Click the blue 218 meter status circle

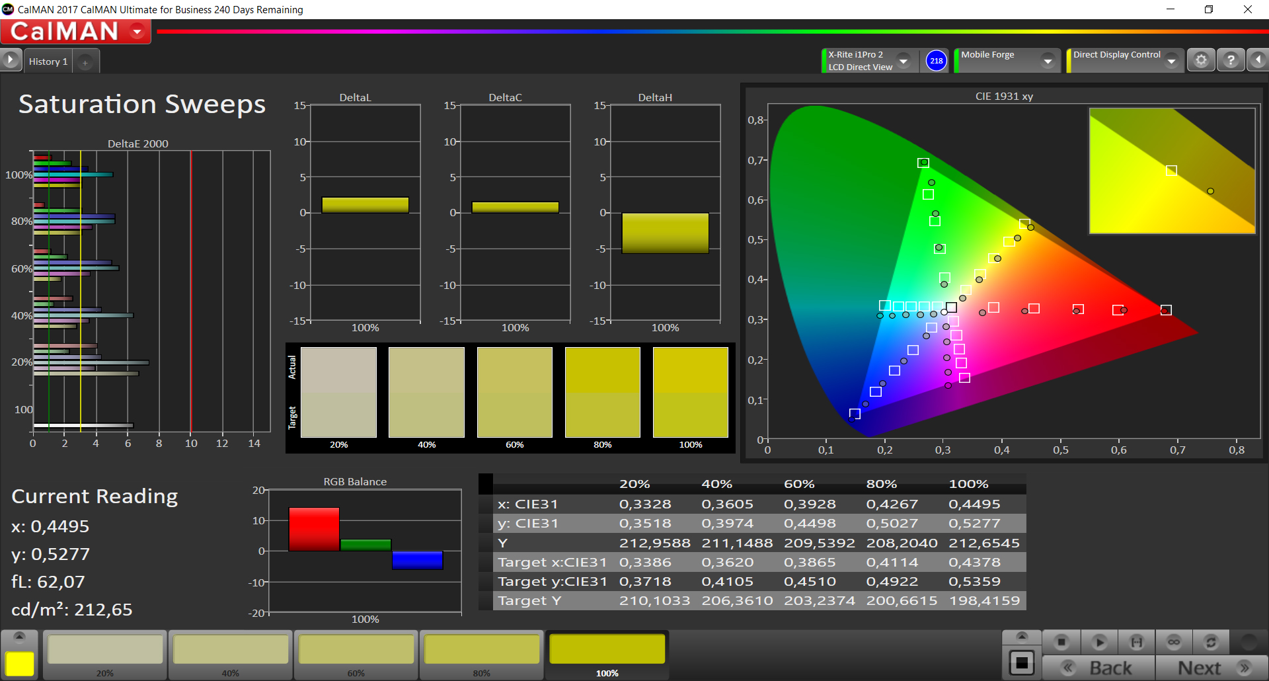coord(936,61)
